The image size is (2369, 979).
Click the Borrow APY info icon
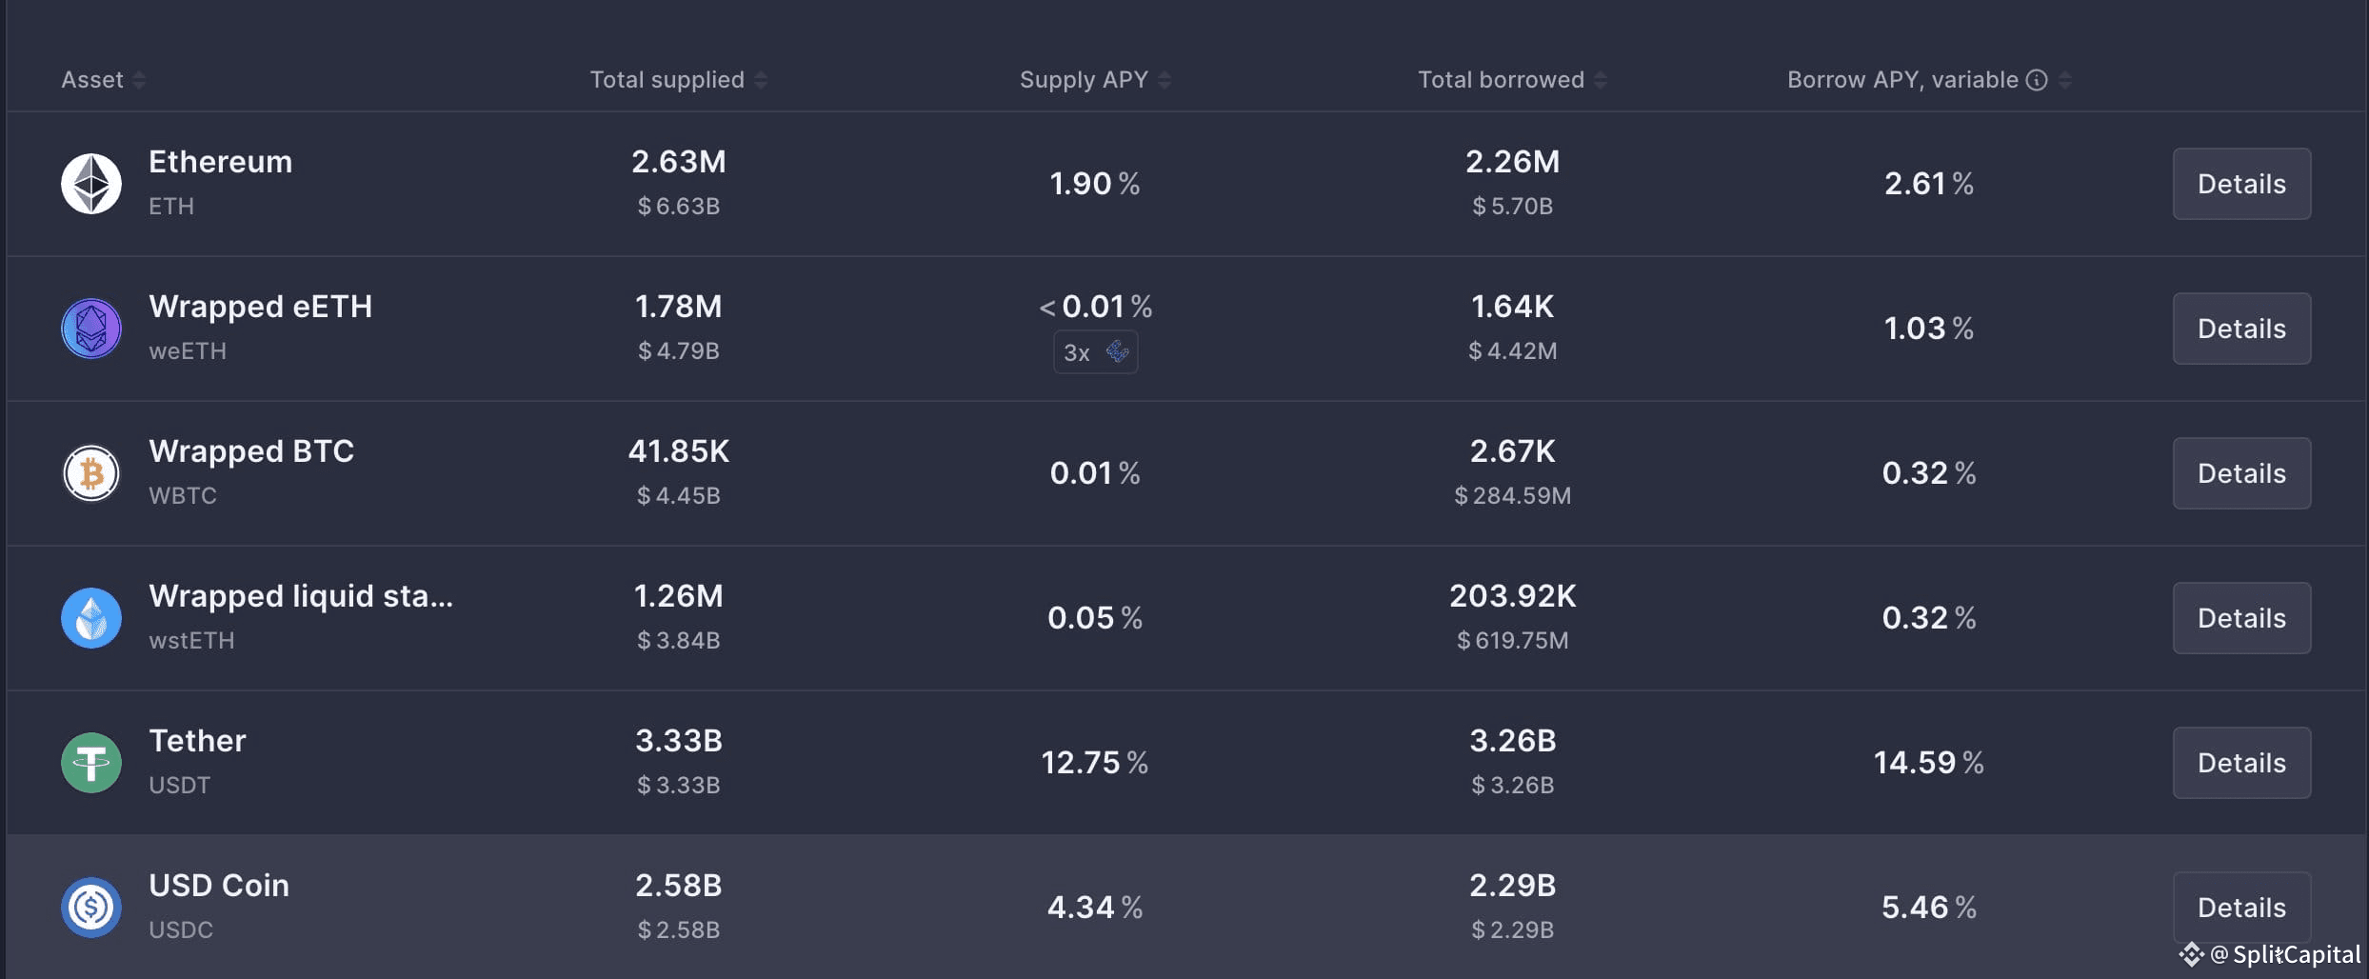coord(2037,80)
